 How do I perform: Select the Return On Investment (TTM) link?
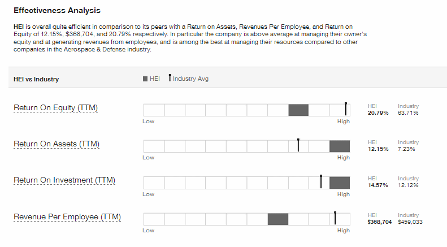tap(64, 180)
